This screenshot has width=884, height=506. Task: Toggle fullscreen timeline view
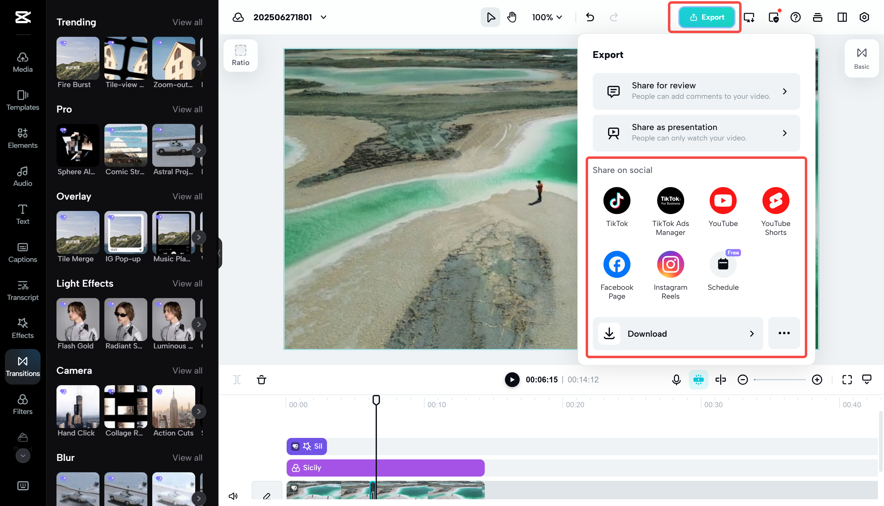pyautogui.click(x=847, y=380)
